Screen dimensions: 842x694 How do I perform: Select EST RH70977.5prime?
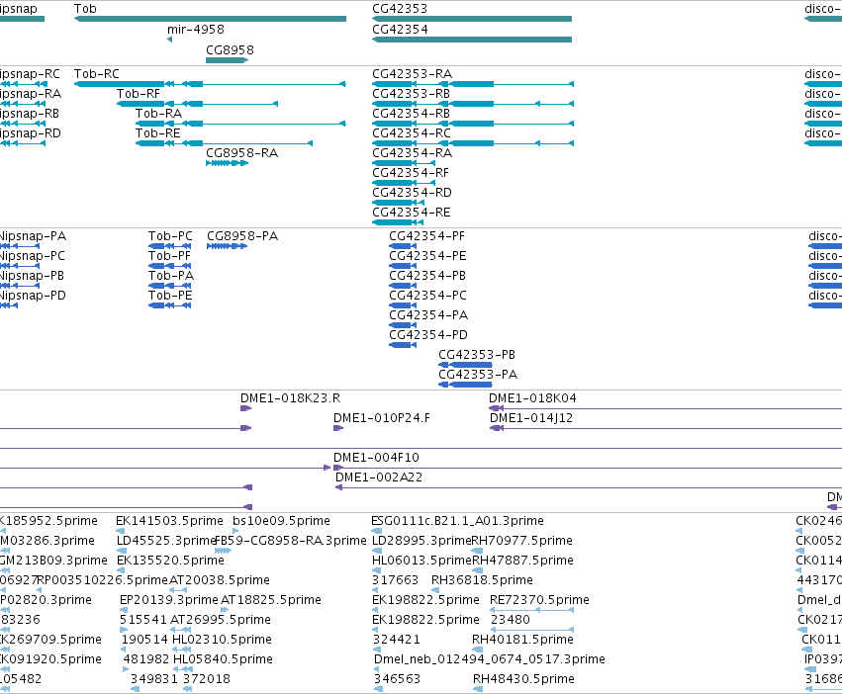522,541
